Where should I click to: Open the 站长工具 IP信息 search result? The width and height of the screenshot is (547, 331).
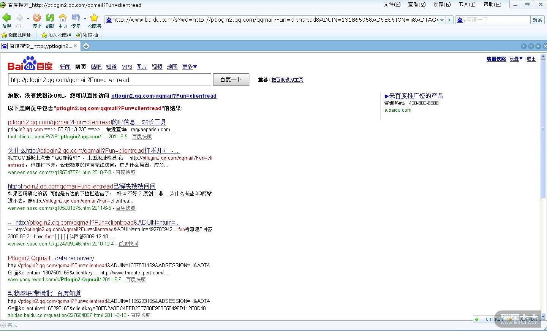pyautogui.click(x=87, y=122)
